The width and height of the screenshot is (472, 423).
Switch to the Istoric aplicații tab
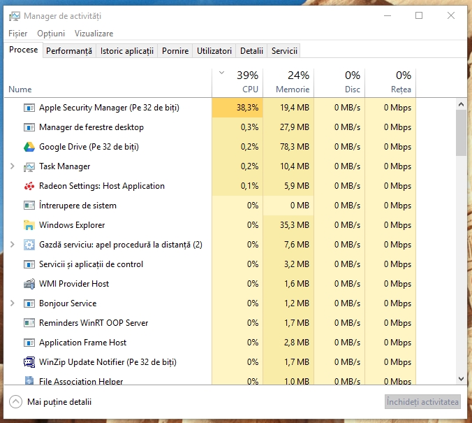[127, 51]
